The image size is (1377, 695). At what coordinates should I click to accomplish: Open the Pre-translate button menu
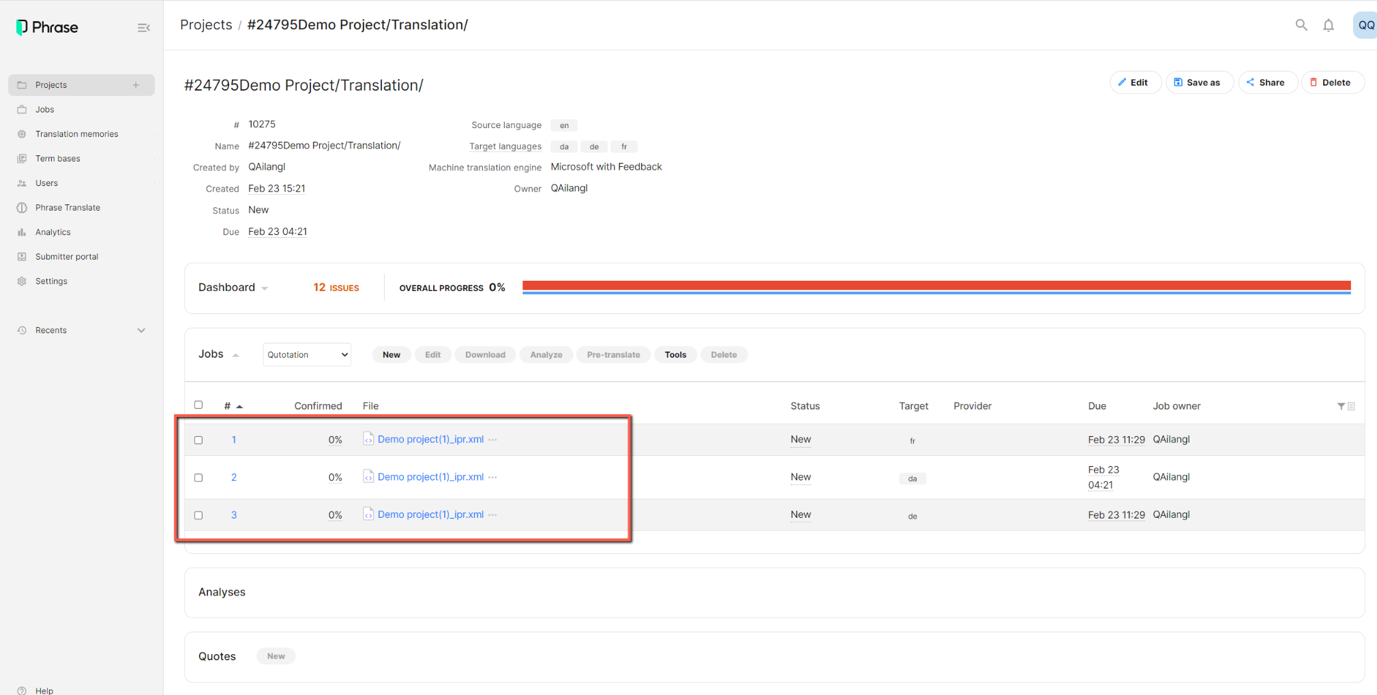613,354
